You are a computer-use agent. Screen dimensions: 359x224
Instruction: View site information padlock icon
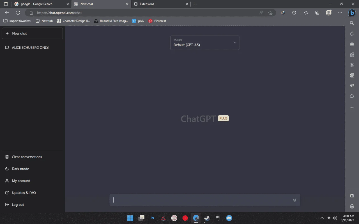(31, 13)
